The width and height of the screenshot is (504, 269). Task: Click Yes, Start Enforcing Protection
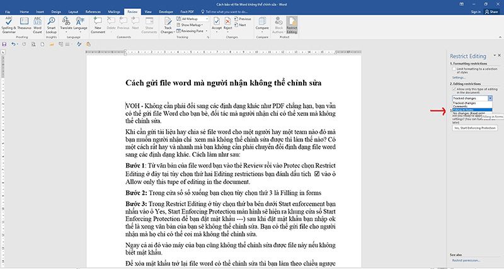click(475, 128)
